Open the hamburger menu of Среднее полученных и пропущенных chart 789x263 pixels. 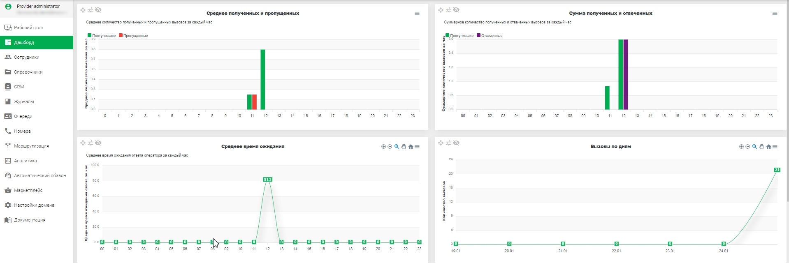coord(417,14)
